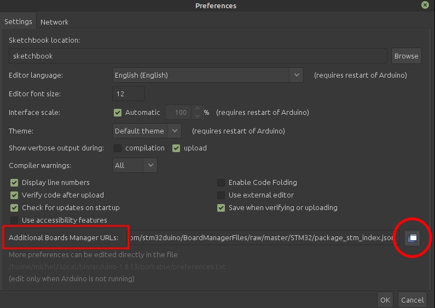The height and width of the screenshot is (308, 435).
Task: Click the Sketchbook location text field
Action: click(x=198, y=56)
